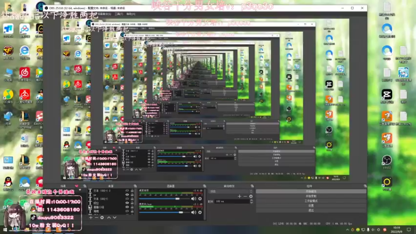Viewport: 416px width, 234px height.
Task: Open transition properties gear icon
Action: tap(251, 197)
